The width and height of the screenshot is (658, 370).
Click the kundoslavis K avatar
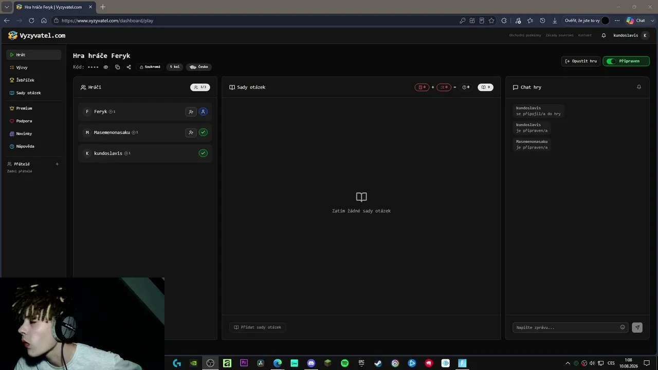645,35
